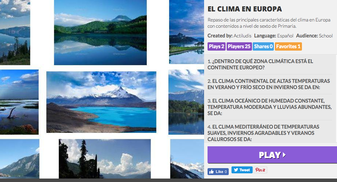The height and width of the screenshot is (182, 337).
Task: Click the Pinterest Pin it button
Action: (260, 170)
